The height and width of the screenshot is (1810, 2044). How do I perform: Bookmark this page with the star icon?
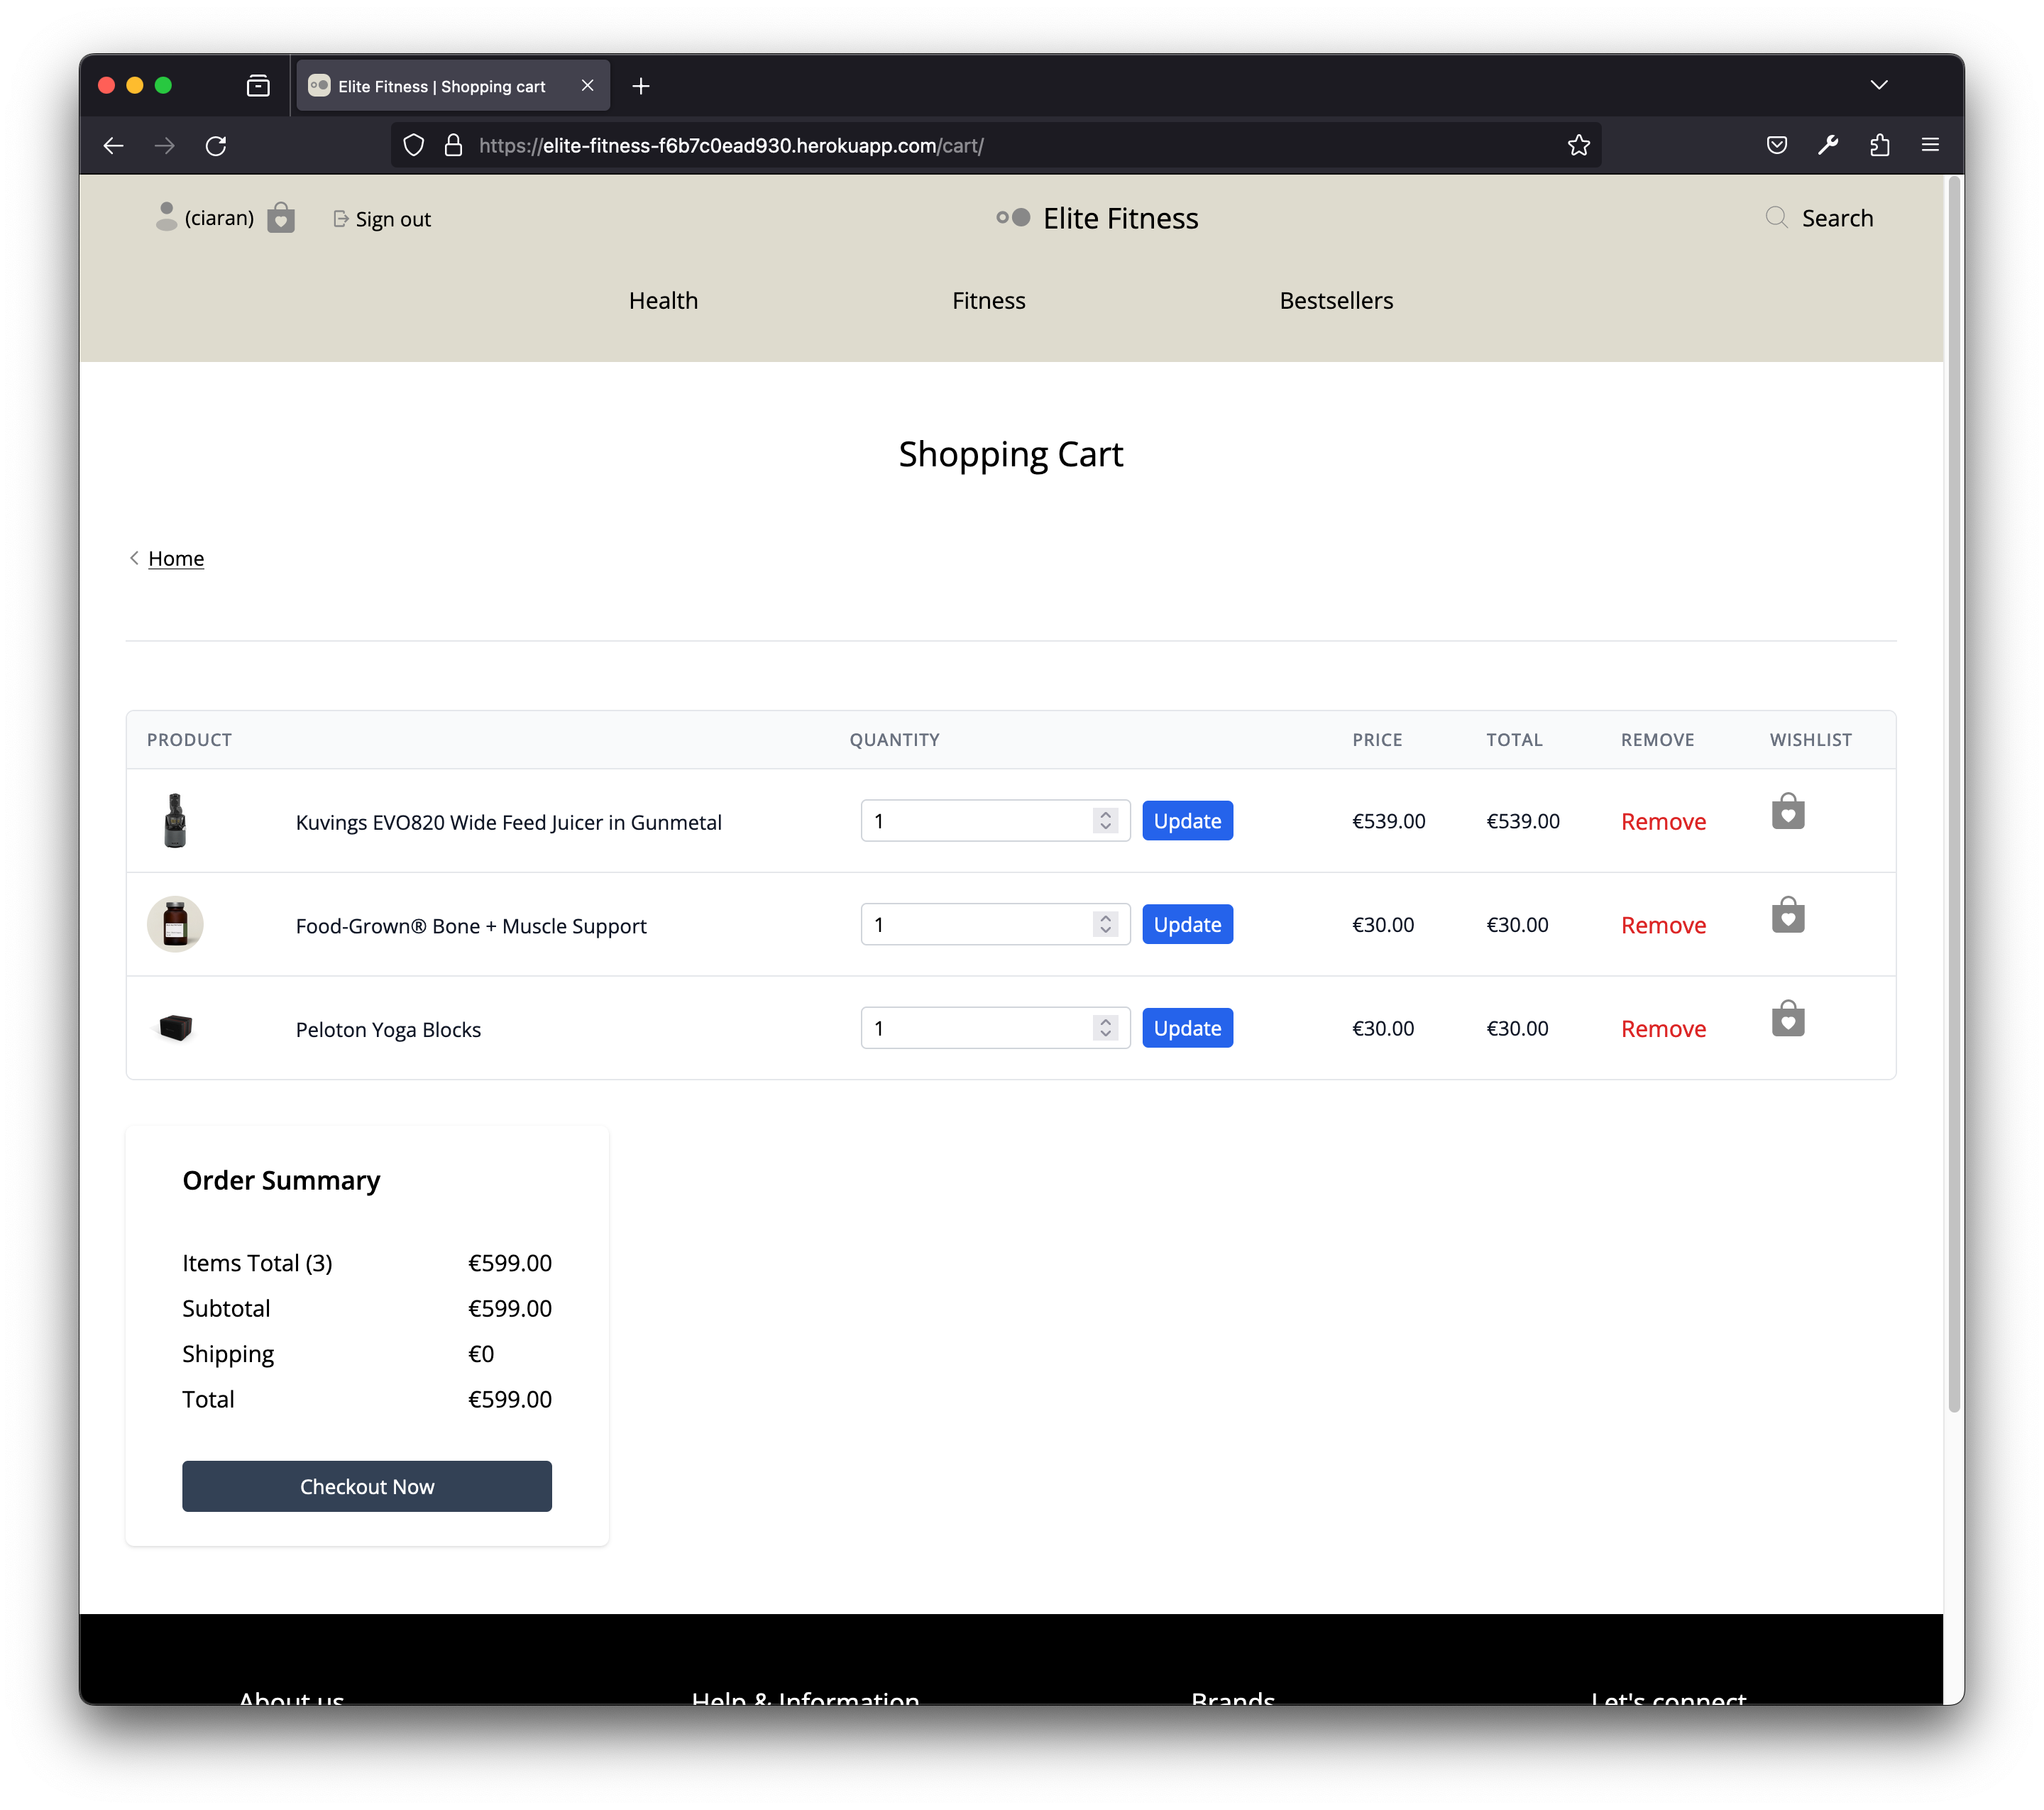point(1579,146)
